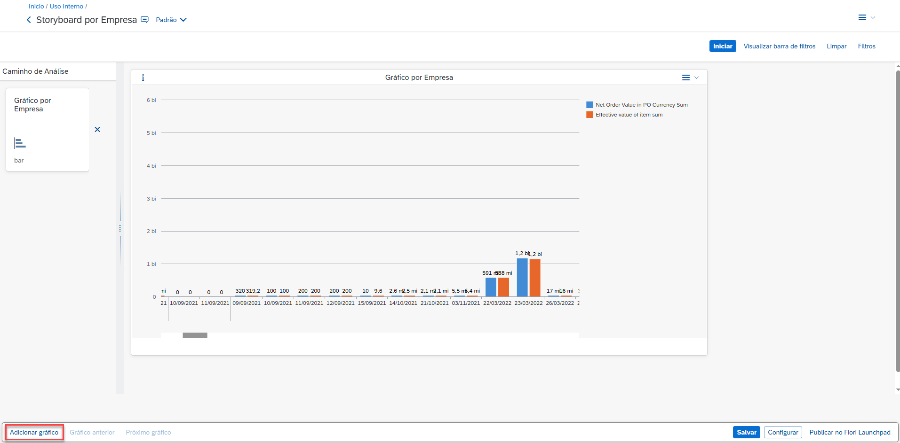Click the Início breadcrumb link
Screen dimensions: 900x443
point(36,6)
